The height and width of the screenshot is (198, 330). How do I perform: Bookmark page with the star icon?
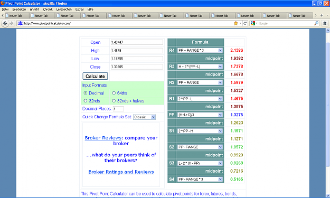235,23
